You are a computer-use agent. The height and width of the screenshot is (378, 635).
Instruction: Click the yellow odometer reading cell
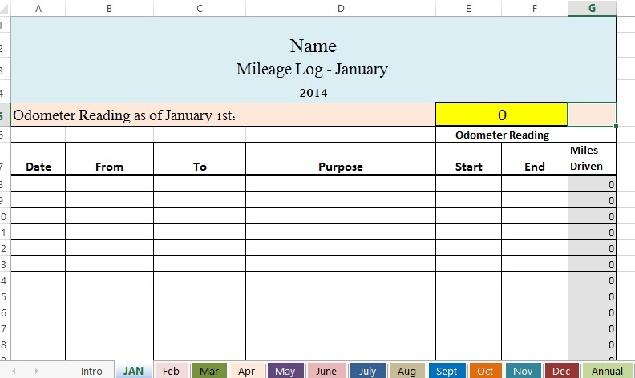pos(501,115)
